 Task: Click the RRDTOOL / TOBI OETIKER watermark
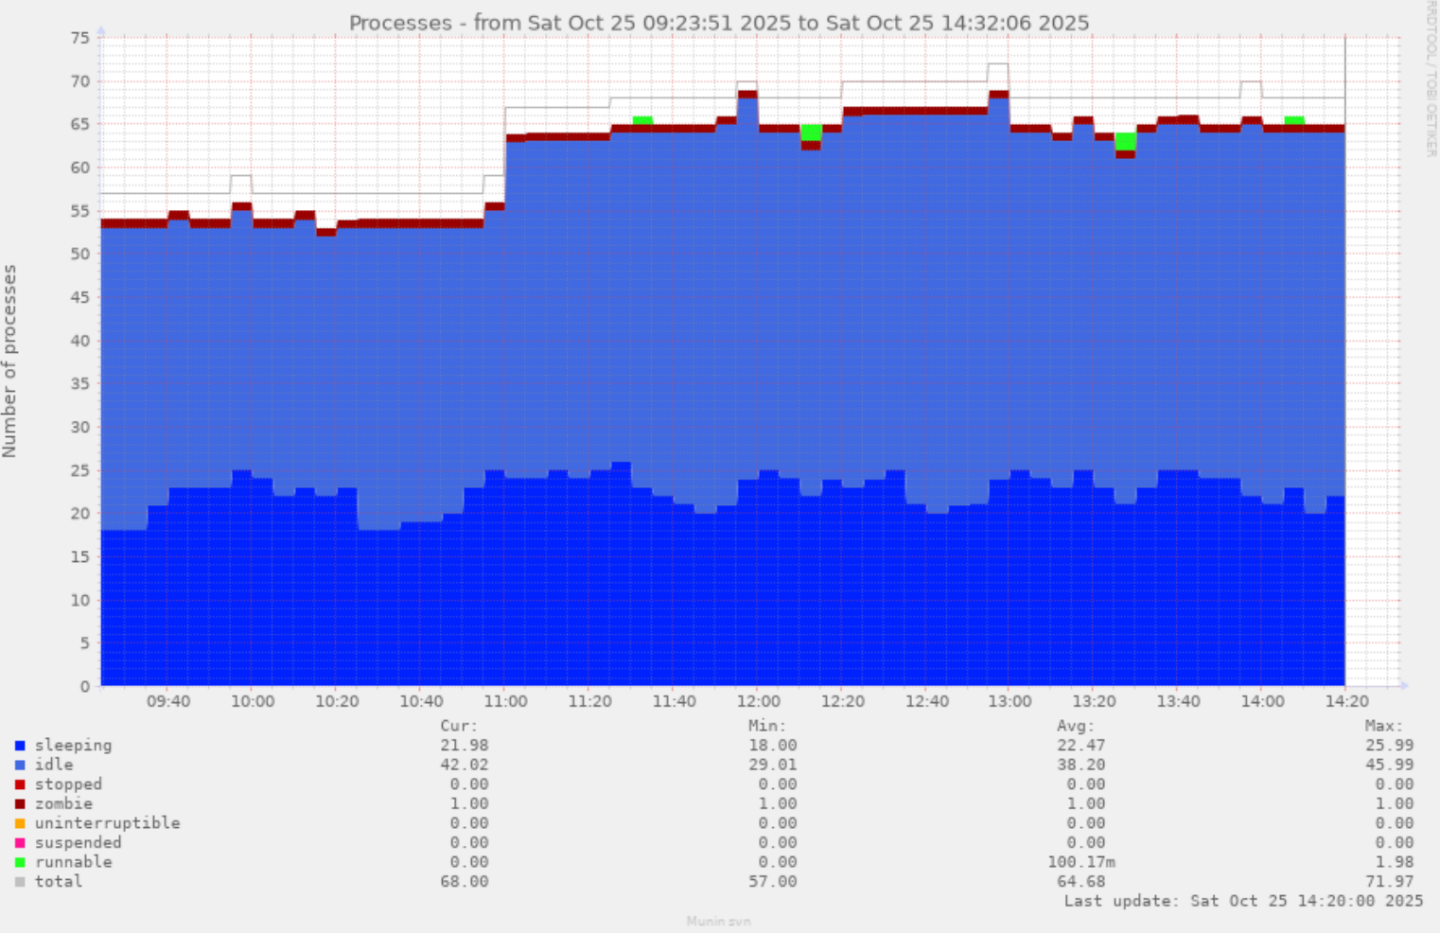pos(1430,79)
